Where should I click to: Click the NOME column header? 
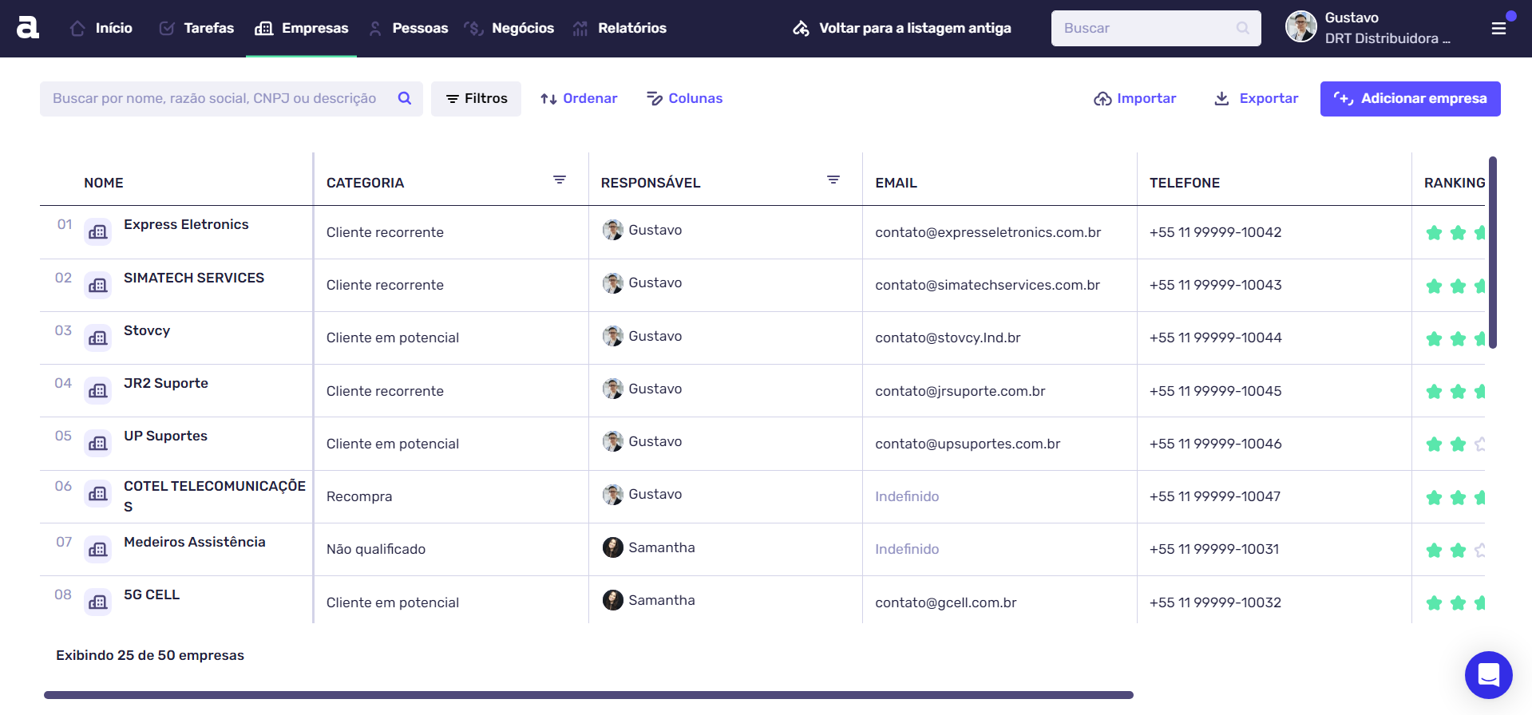coord(104,183)
